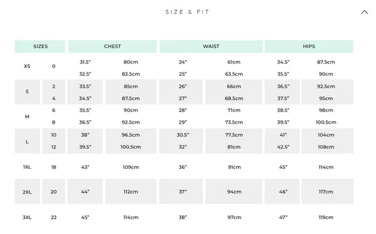This screenshot has width=376, height=234.
Task: Select the 94cm waist value
Action: (234, 191)
